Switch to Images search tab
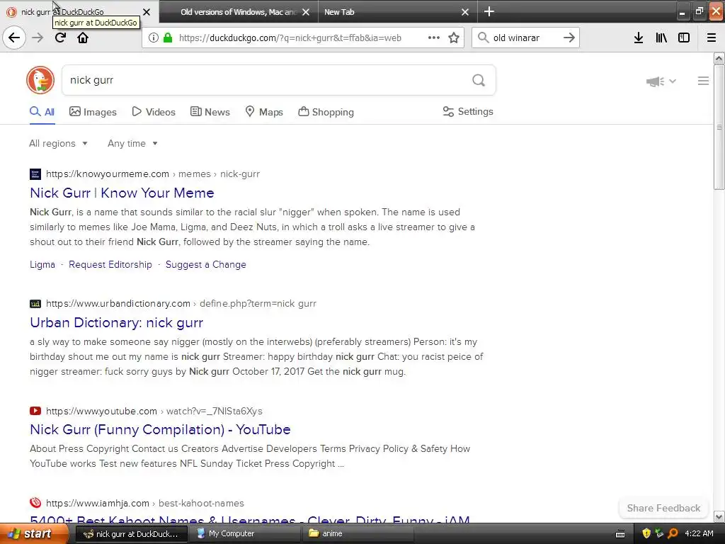The width and height of the screenshot is (725, 544). pos(93,112)
